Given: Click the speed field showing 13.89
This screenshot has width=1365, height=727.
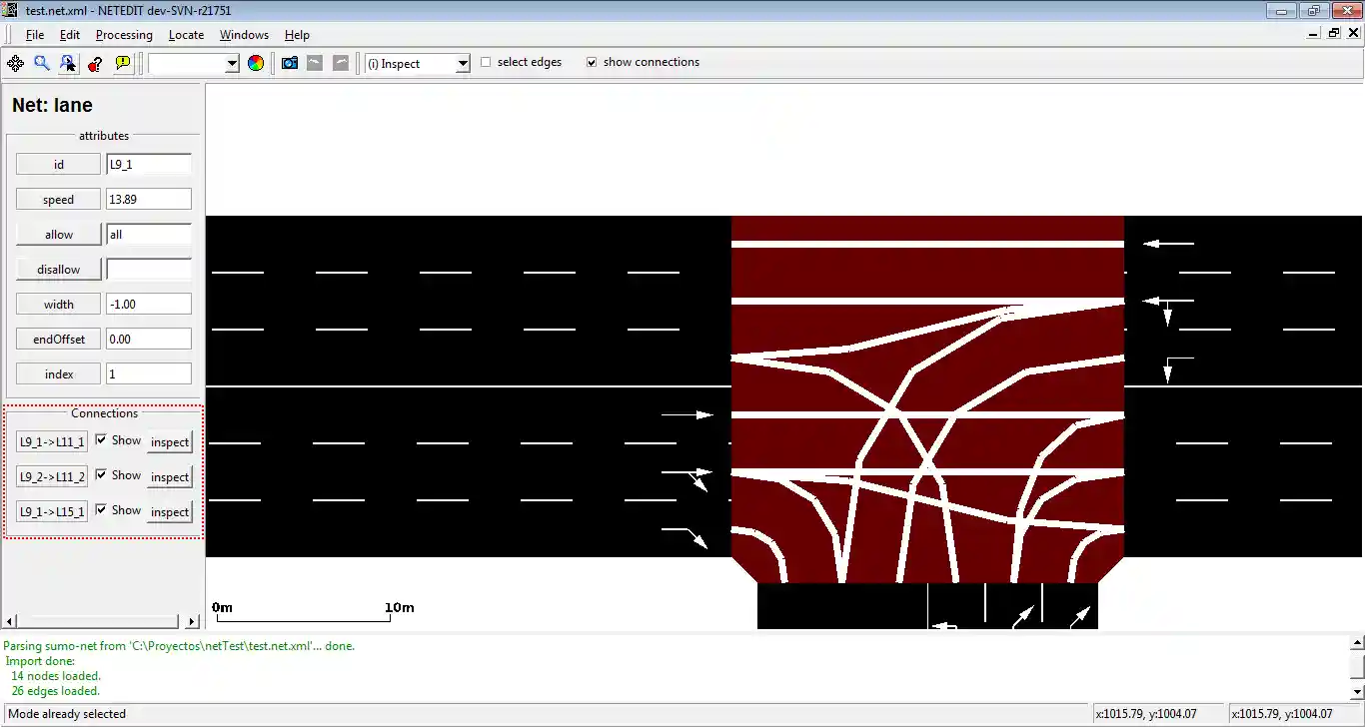Looking at the screenshot, I should point(149,200).
